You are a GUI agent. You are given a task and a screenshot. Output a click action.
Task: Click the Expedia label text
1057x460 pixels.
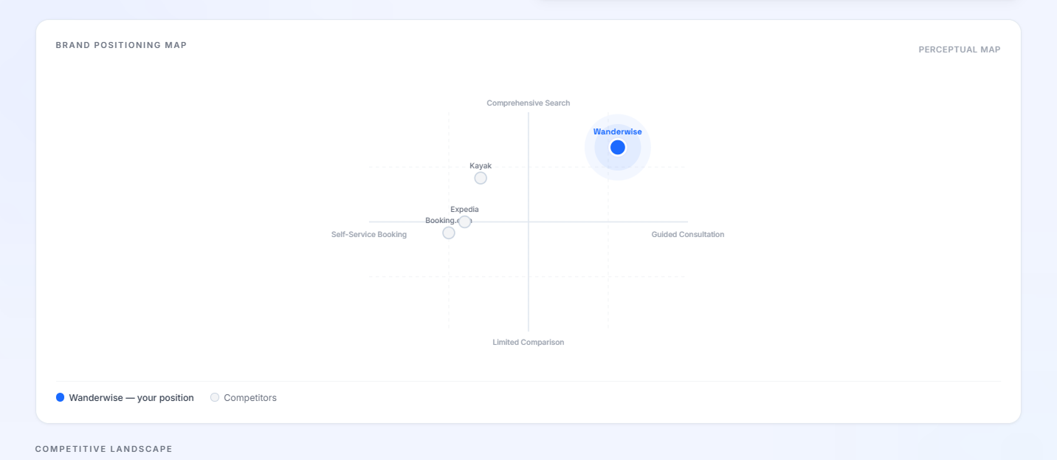(x=464, y=210)
